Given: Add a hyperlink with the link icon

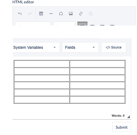Looking at the screenshot, I should (81, 14).
